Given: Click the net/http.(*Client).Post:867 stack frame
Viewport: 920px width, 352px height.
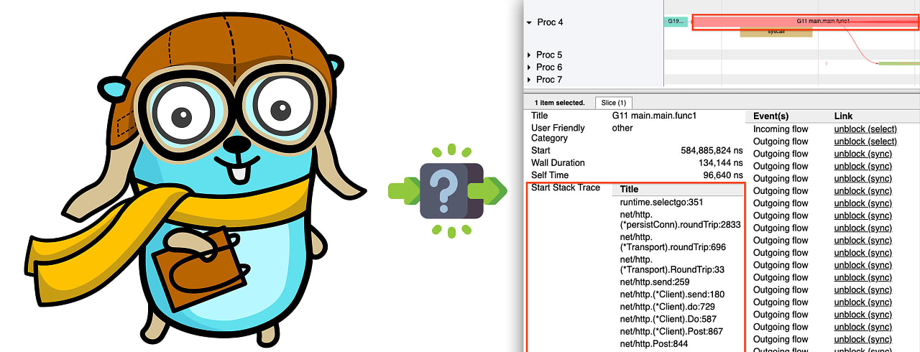Looking at the screenshot, I should pyautogui.click(x=671, y=331).
